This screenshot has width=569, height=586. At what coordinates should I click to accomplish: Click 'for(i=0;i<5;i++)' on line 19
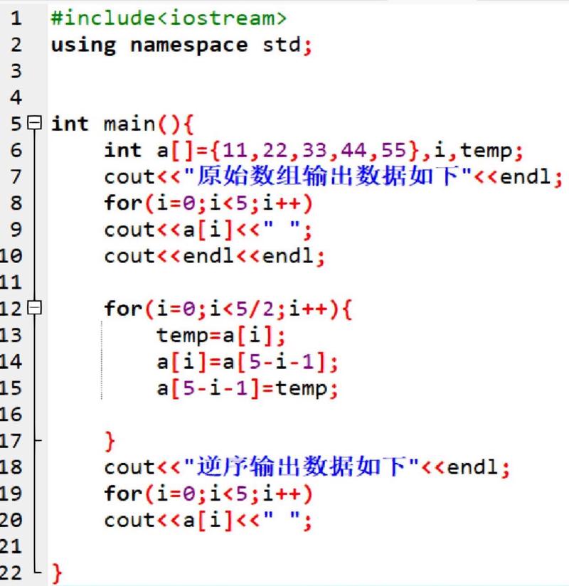click(208, 494)
